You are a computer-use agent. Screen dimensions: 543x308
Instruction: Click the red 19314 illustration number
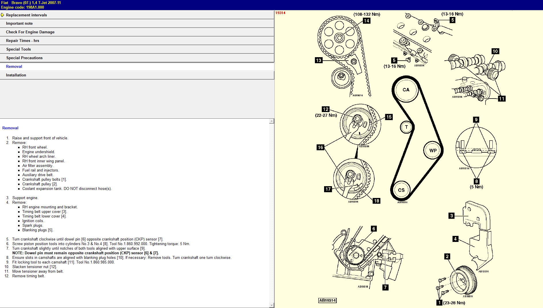pyautogui.click(x=280, y=13)
